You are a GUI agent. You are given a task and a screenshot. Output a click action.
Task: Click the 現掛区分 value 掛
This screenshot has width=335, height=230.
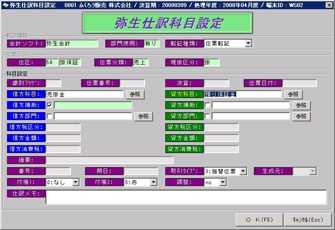click(x=212, y=62)
